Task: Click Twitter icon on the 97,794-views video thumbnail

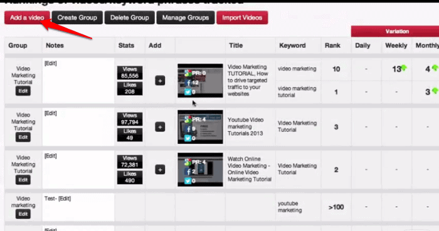Action: 188,138
